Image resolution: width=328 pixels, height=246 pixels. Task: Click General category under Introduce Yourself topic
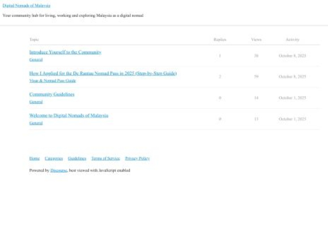[x=36, y=59]
